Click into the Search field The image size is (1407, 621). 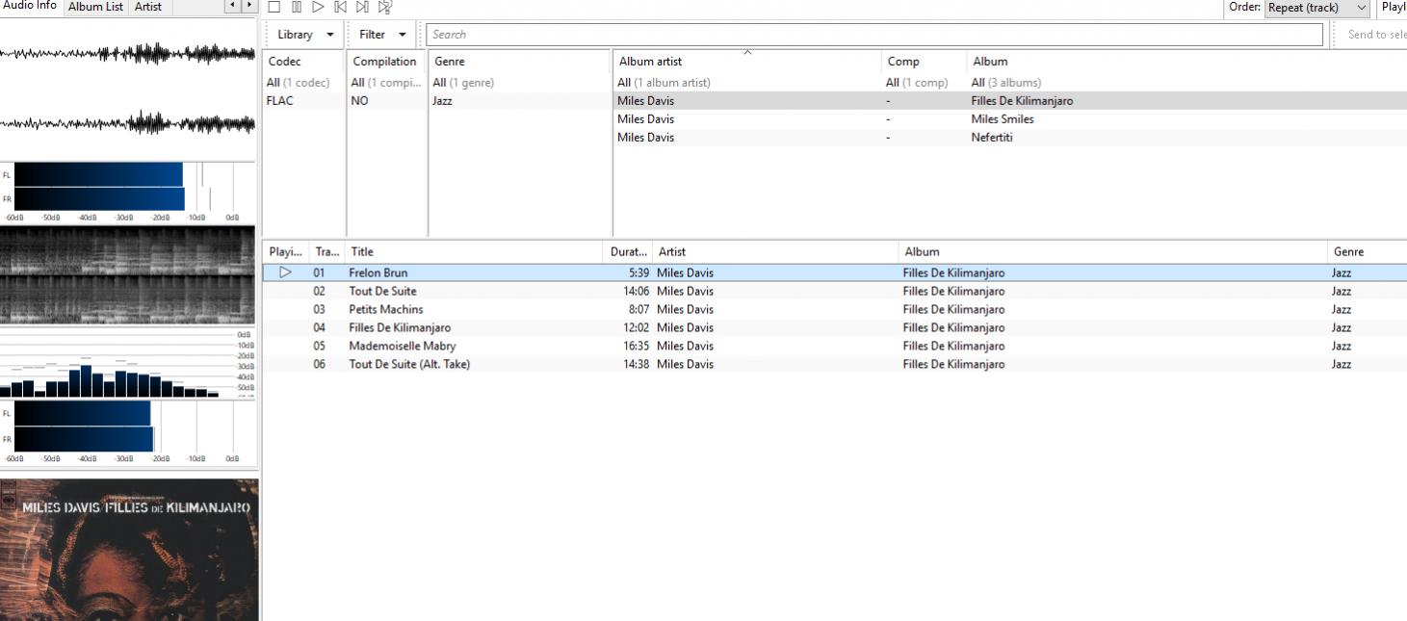click(873, 35)
